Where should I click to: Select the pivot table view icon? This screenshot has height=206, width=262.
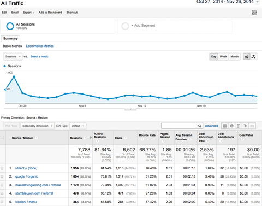point(252,126)
